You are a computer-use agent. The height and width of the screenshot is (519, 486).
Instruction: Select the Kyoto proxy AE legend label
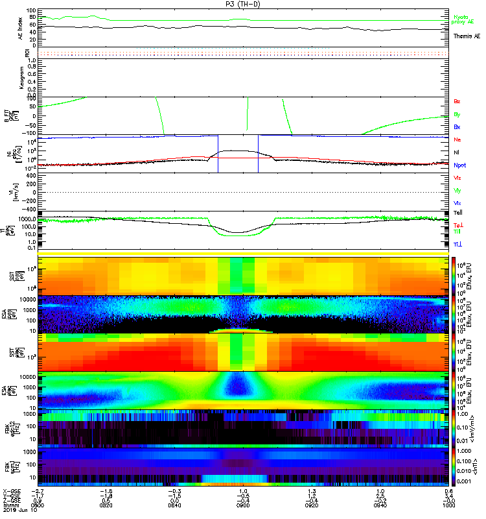(x=463, y=19)
